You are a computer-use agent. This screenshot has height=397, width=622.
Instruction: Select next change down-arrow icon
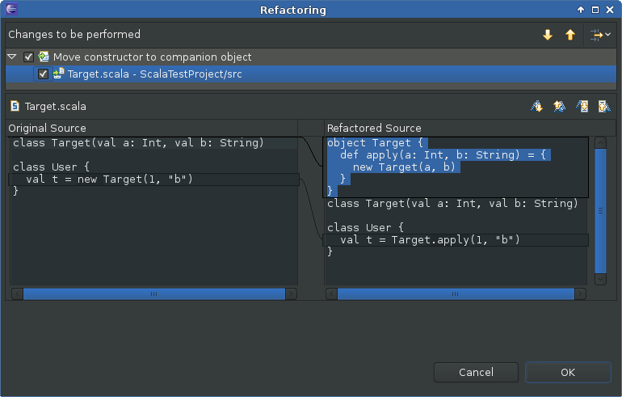[x=548, y=35]
